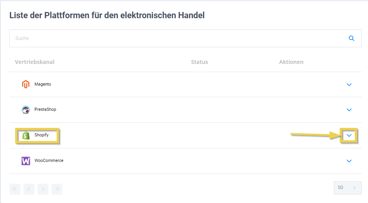Go to the first page
368x203 pixels.
[x=15, y=189]
